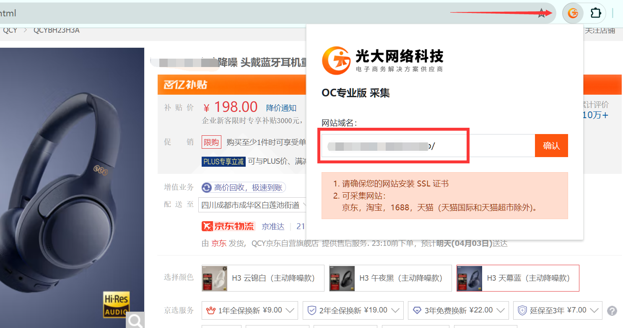Click the 京准达 delivery text

click(x=273, y=227)
